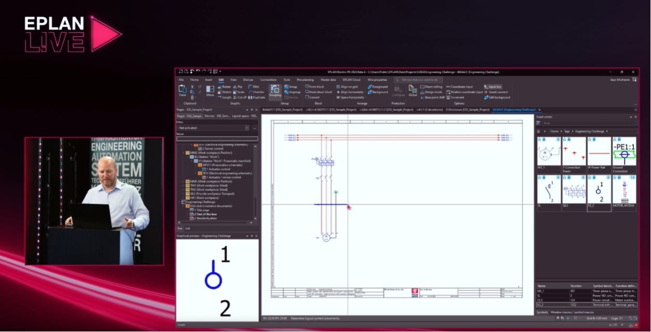
Task: Switch to the Pre-planning ribbon tab
Action: [x=306, y=79]
